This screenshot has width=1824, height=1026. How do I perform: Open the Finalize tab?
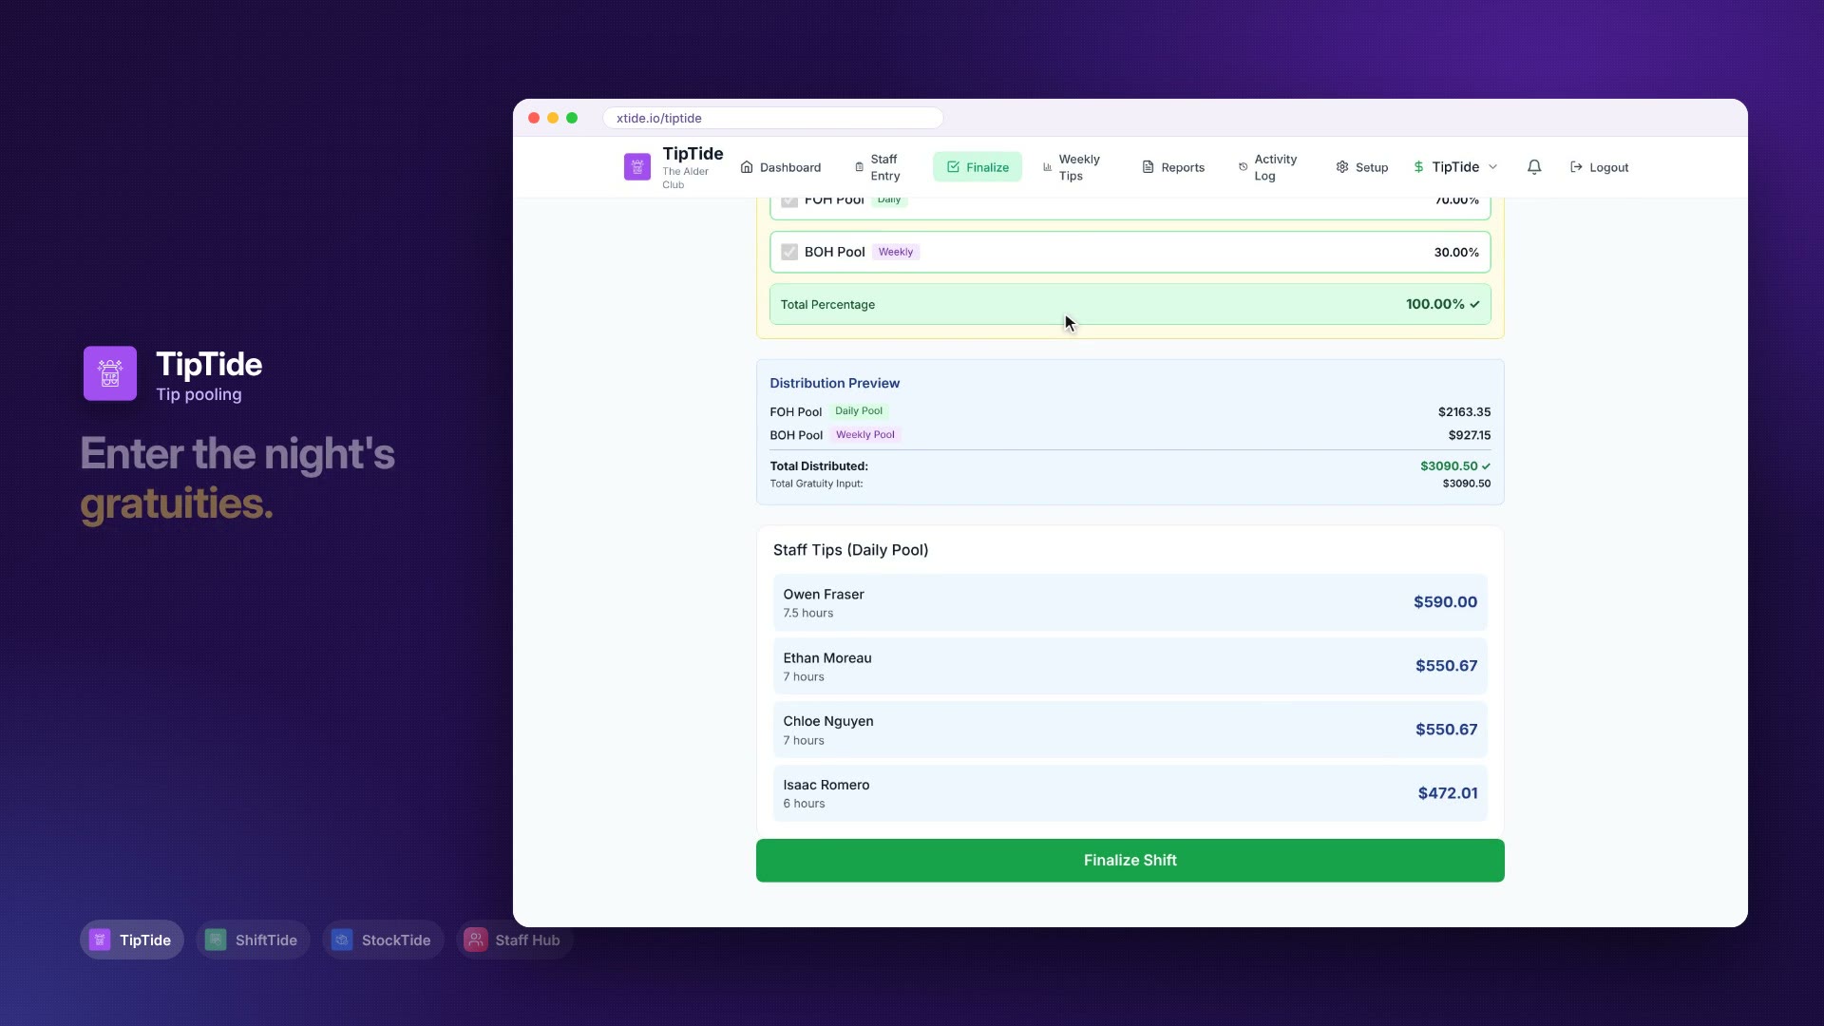pos(978,167)
